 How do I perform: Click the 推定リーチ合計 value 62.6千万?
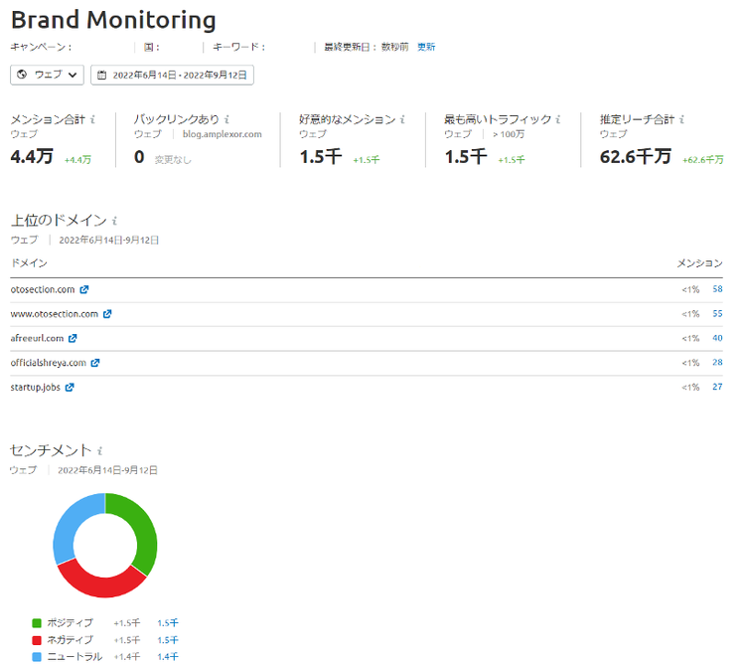coord(636,156)
